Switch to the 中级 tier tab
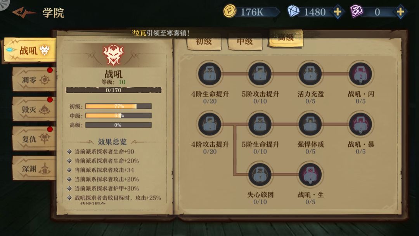 click(245, 43)
